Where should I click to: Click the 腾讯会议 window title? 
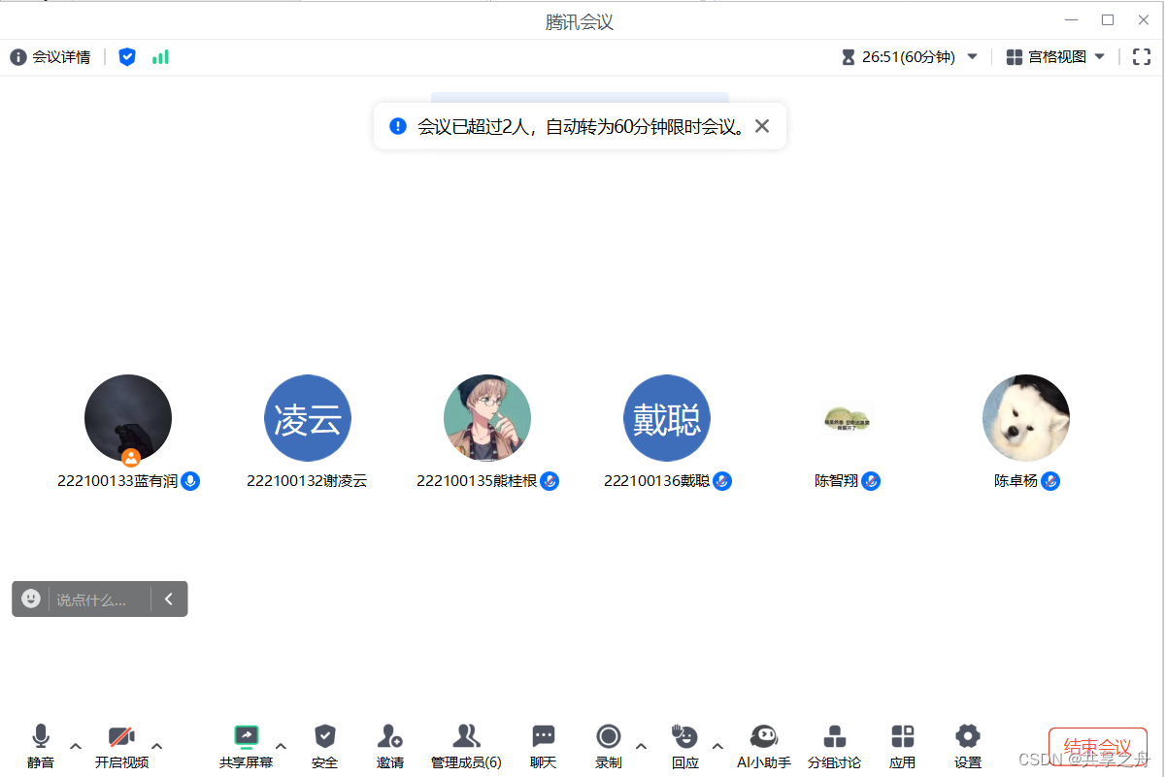point(580,21)
